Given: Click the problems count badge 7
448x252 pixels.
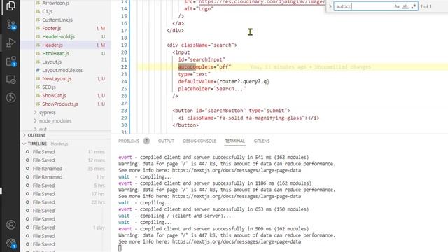Looking at the screenshot, I should point(146,141).
